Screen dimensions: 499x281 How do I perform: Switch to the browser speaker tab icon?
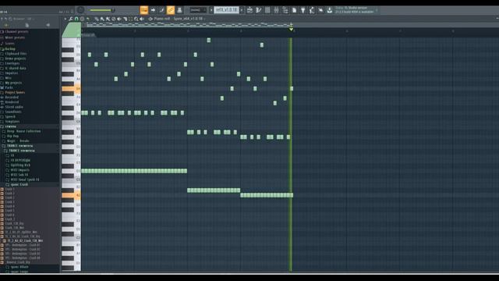point(48,25)
